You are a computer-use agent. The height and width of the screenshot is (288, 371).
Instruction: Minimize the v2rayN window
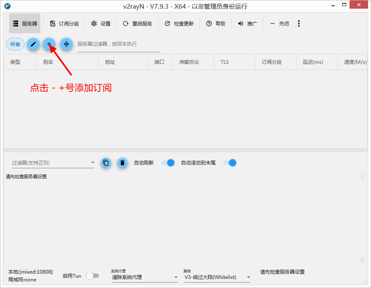(x=333, y=5)
